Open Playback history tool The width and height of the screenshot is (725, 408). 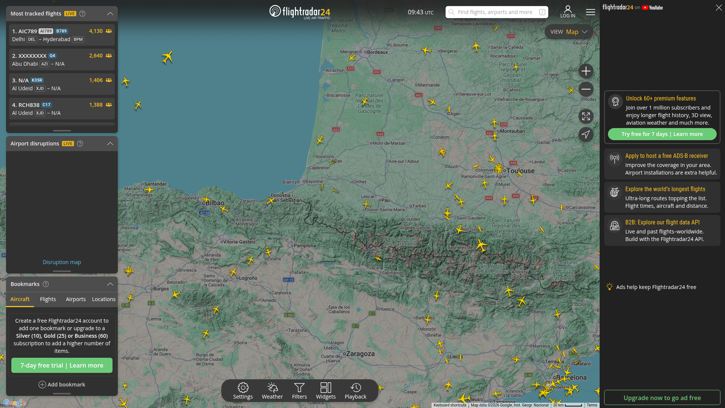click(x=355, y=391)
